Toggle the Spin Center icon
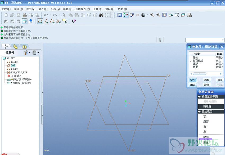Screen dimensions: 225x155 click(125, 15)
